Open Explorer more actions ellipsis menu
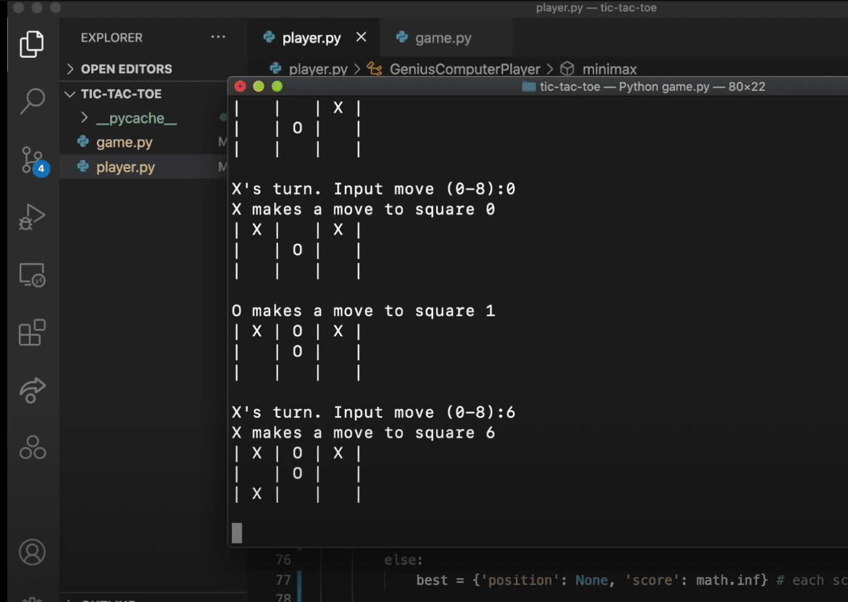The image size is (848, 602). click(x=218, y=37)
